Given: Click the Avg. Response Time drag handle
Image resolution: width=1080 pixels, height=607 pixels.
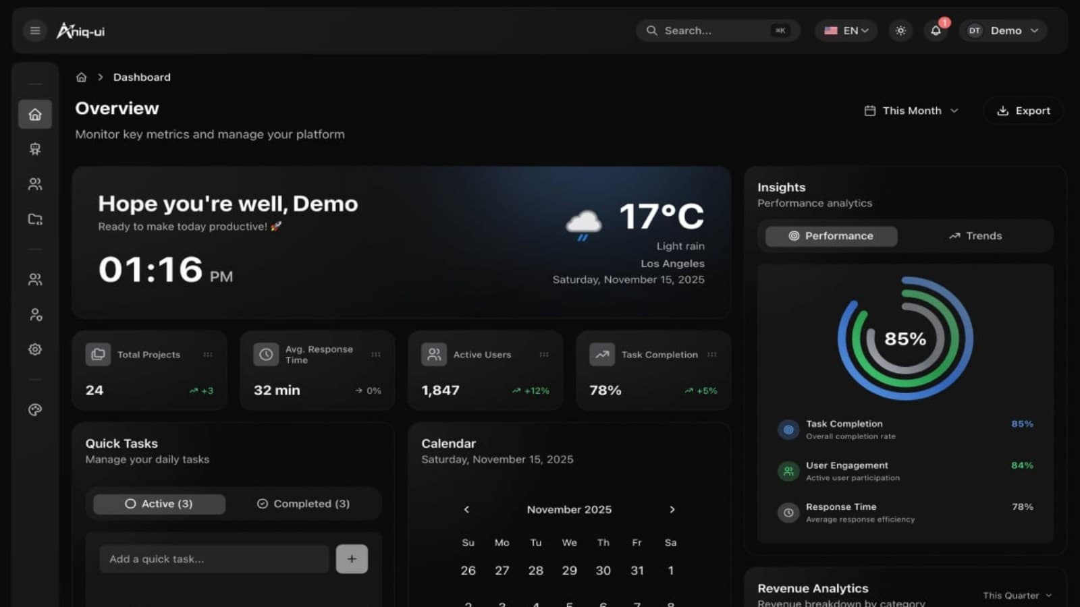Looking at the screenshot, I should click(376, 354).
